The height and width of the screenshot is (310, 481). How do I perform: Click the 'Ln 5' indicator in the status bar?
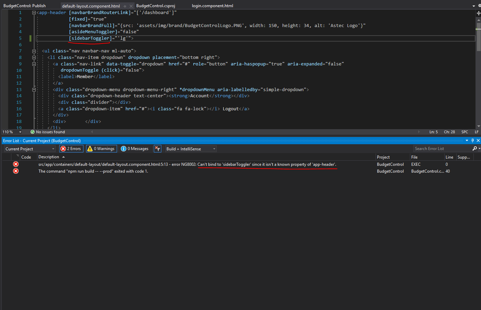click(x=433, y=132)
